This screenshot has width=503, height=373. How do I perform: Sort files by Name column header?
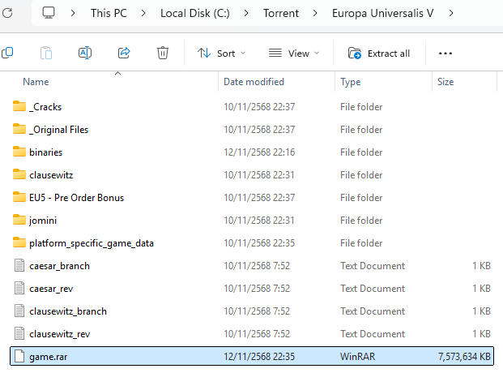[36, 82]
